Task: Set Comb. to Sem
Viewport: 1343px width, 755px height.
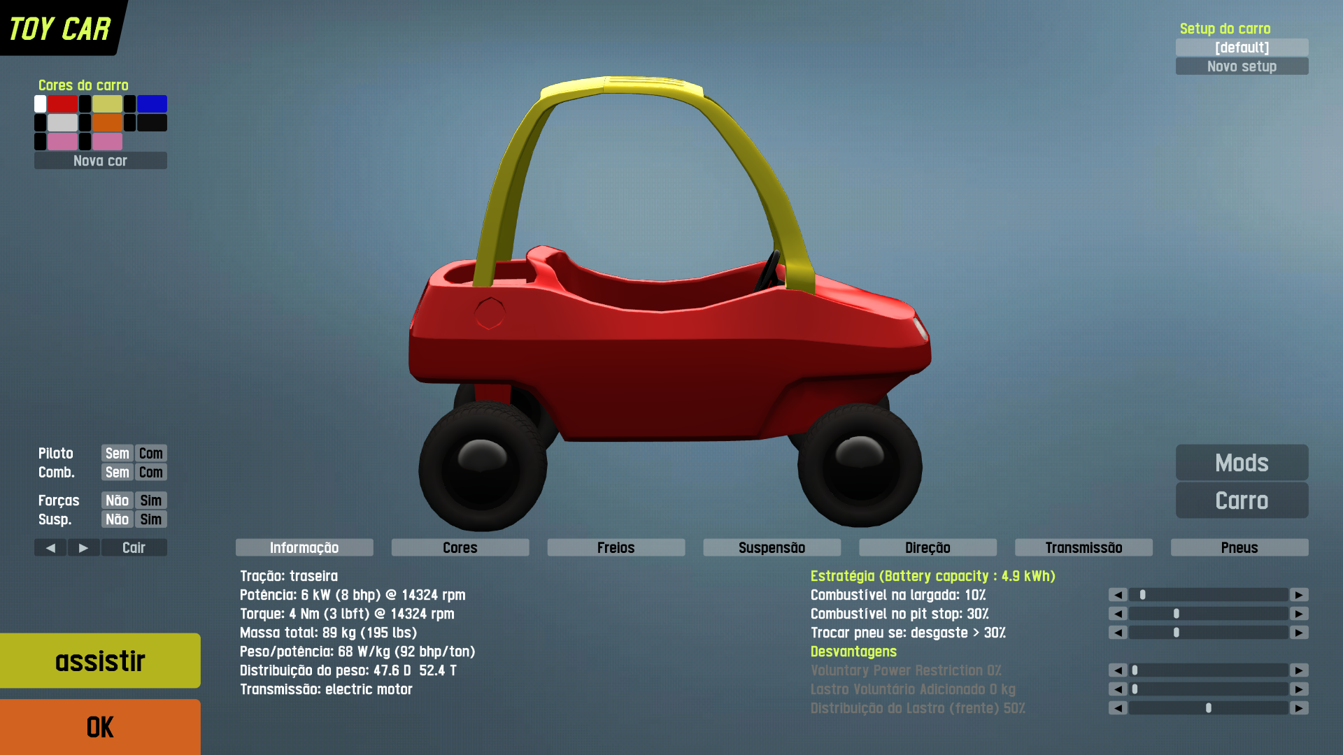Action: pos(117,472)
